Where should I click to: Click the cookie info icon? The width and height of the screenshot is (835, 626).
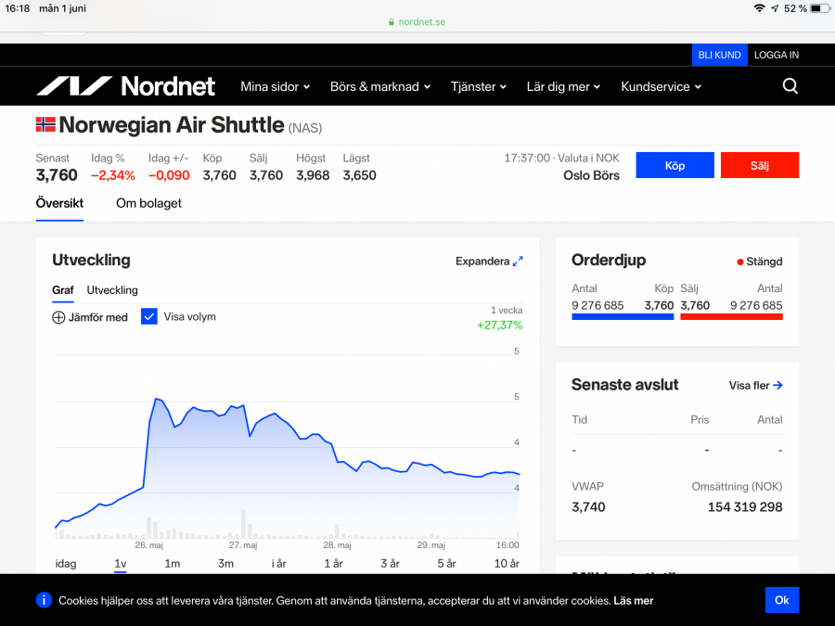(44, 600)
